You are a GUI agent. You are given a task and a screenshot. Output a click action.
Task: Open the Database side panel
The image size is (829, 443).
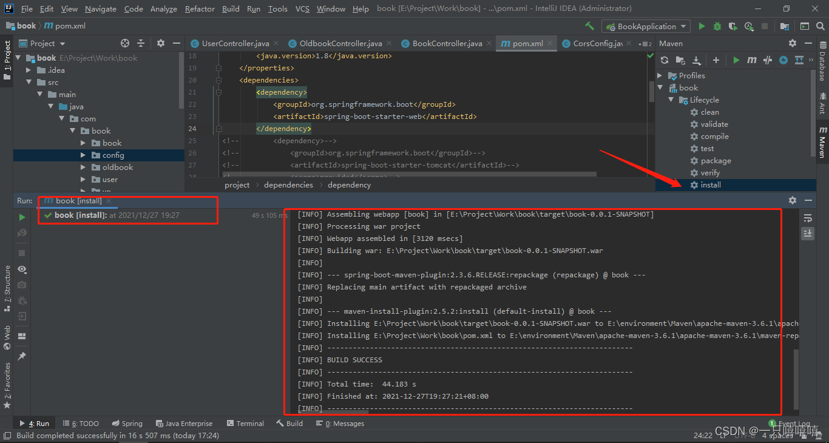point(822,61)
